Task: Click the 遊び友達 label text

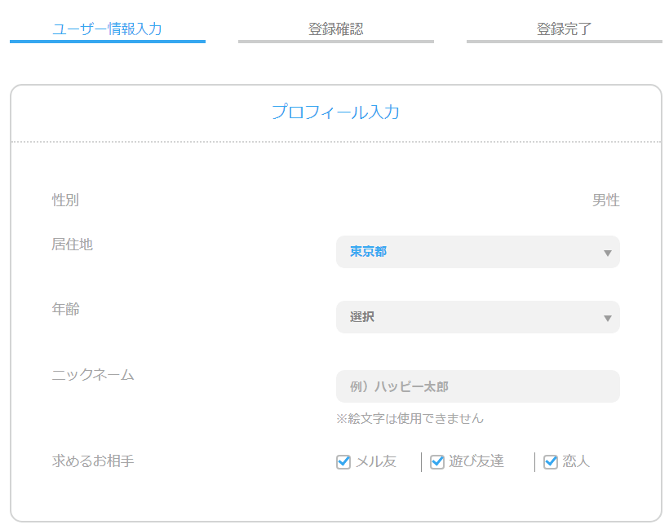Action: click(476, 462)
